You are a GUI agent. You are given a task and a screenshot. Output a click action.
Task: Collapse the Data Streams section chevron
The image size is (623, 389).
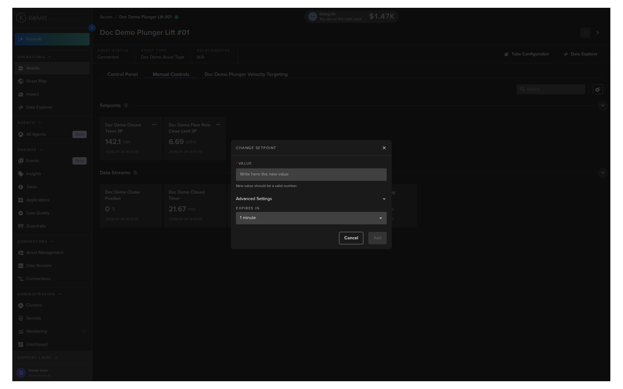[603, 173]
